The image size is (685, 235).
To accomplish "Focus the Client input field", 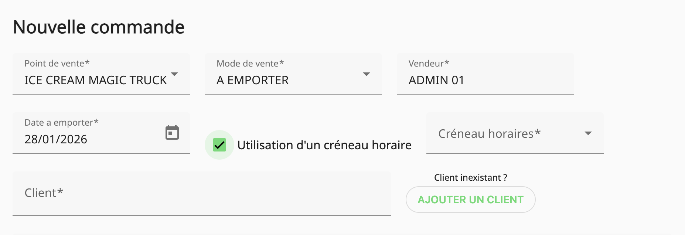I will tap(201, 193).
